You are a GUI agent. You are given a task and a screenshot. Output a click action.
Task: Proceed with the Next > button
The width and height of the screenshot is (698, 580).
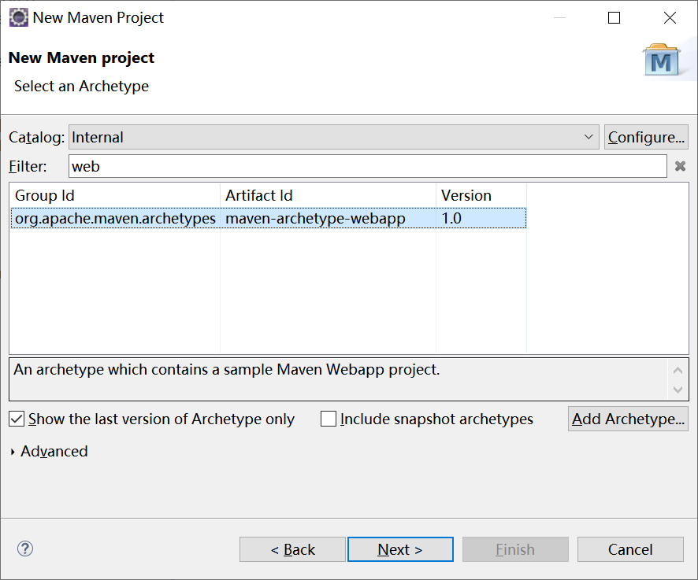click(x=400, y=549)
